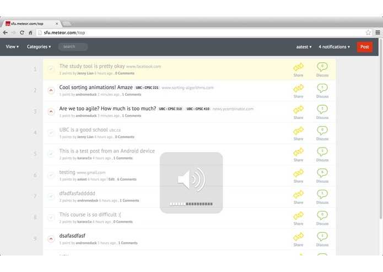Share the 'dfadfasfaddddd' post
383x272 pixels.
[x=299, y=194]
